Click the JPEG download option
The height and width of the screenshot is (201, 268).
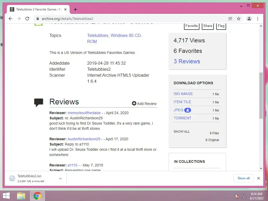(x=178, y=110)
